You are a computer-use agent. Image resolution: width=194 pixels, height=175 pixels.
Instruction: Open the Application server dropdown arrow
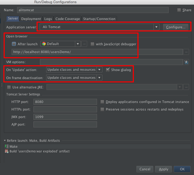[x=156, y=27]
